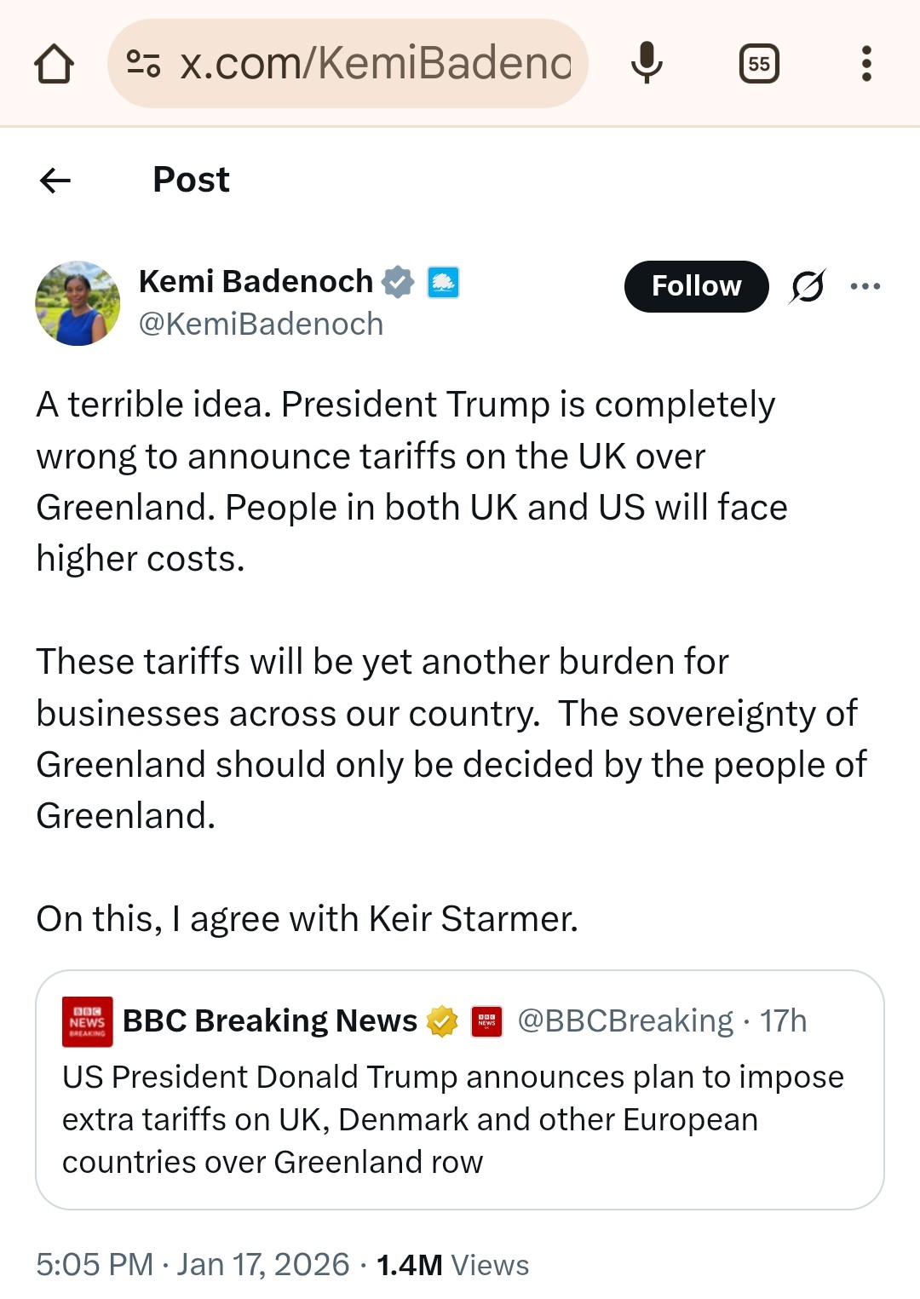Tap the browser home icon
Screen dimensions: 920x1299
click(x=54, y=64)
